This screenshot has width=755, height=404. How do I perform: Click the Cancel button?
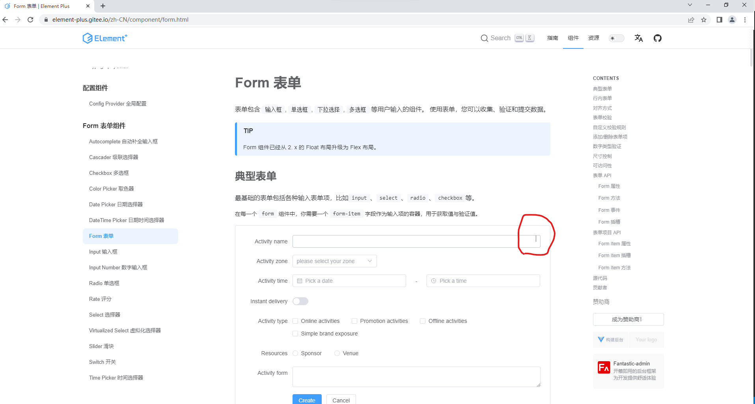pos(341,399)
